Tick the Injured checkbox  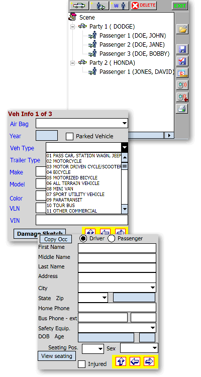[x=82, y=364]
